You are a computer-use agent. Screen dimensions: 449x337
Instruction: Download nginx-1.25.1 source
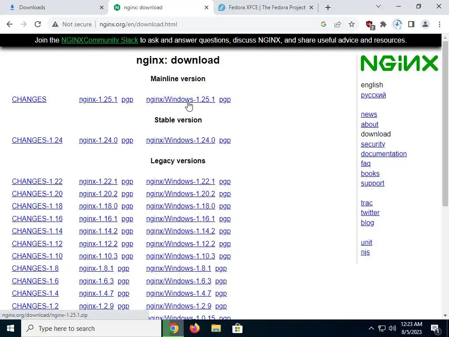coord(98,100)
